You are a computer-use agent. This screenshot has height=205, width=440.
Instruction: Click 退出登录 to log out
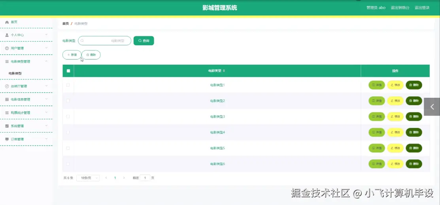[422, 8]
